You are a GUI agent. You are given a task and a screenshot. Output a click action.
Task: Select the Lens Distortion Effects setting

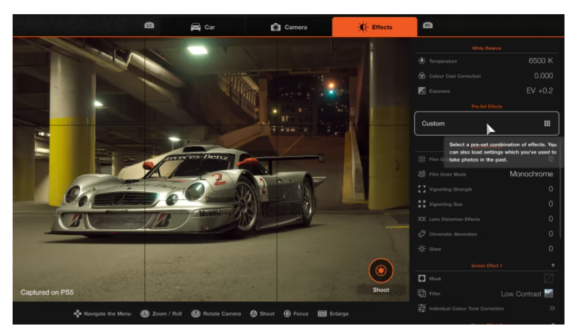tap(486, 219)
